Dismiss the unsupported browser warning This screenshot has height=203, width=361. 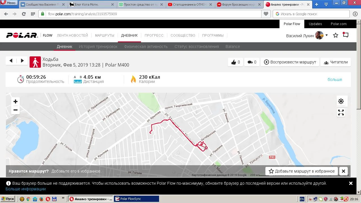click(351, 183)
